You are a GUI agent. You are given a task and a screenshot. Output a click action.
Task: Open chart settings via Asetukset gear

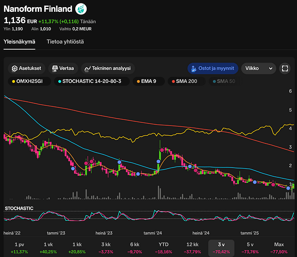(26, 68)
